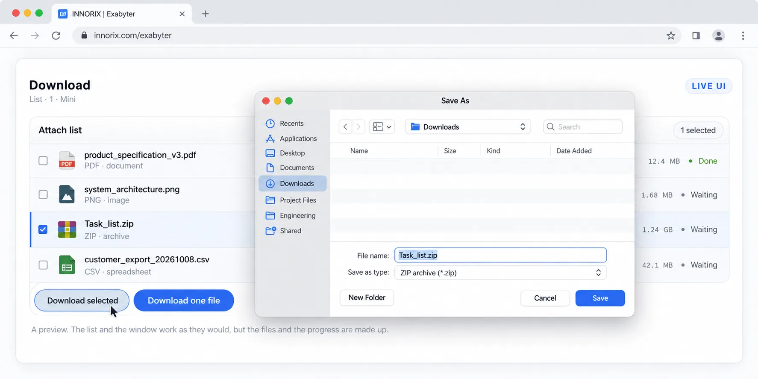Image resolution: width=758 pixels, height=379 pixels.
Task: Check the system_architecture.png checkbox
Action: point(43,194)
